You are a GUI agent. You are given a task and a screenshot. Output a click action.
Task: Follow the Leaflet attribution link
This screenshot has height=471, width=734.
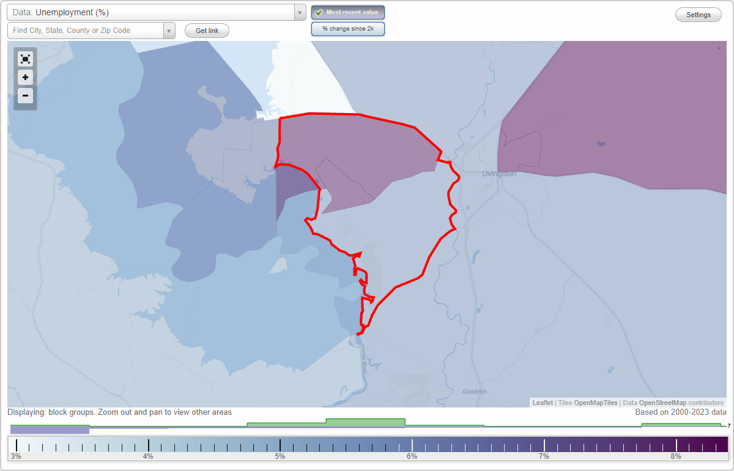pyautogui.click(x=542, y=403)
